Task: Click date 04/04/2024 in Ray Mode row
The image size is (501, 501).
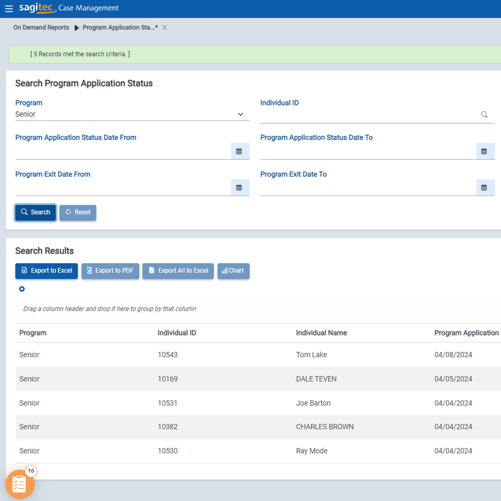Action: pyautogui.click(x=453, y=451)
